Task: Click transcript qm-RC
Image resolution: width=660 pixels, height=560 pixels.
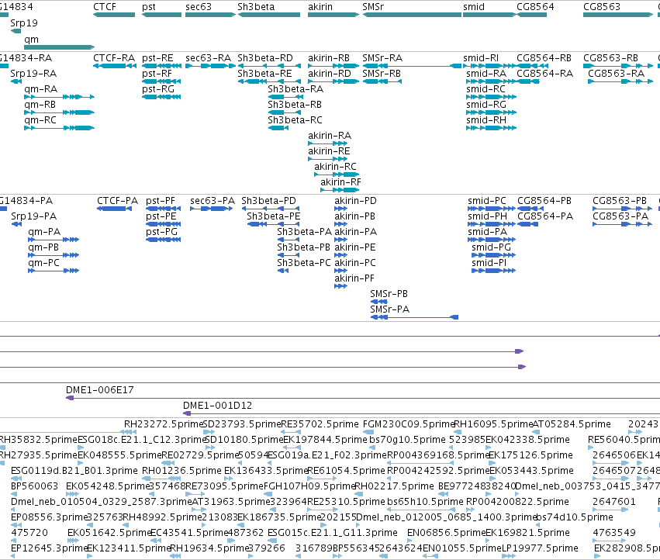Action: [x=60, y=128]
